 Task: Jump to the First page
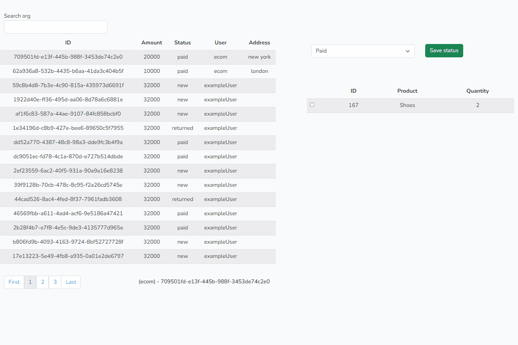pos(14,282)
